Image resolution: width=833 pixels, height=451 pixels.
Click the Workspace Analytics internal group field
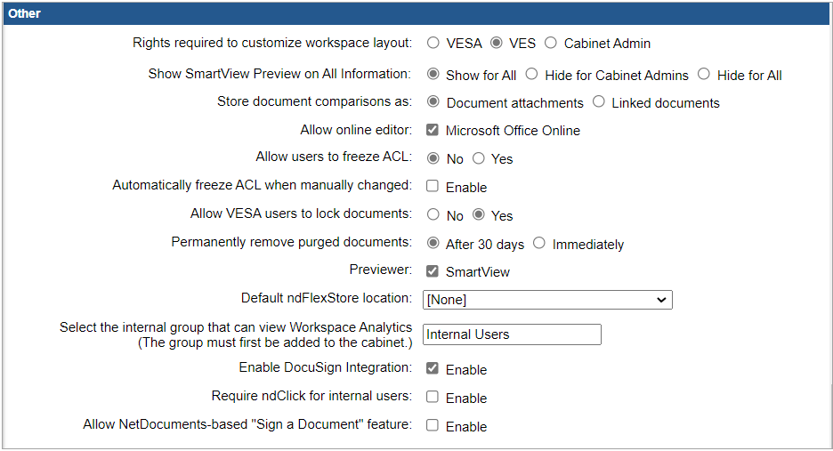tap(512, 334)
